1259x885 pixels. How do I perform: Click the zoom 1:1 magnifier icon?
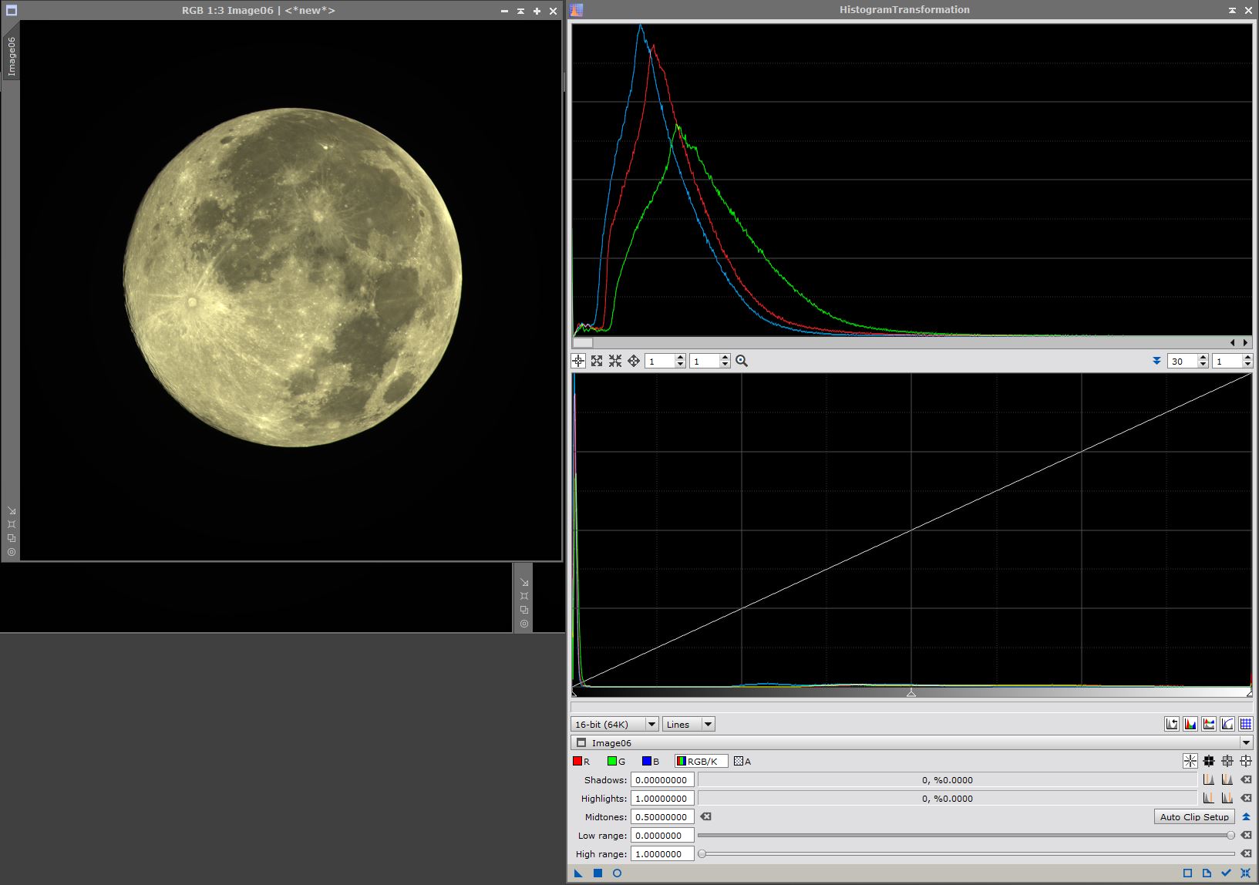(742, 361)
